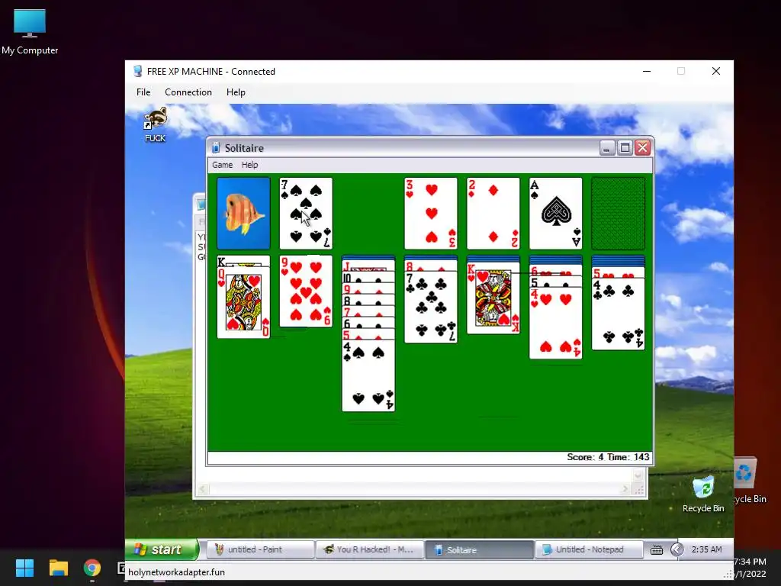Open the remote window File menu
This screenshot has height=586, width=781.
tap(143, 92)
